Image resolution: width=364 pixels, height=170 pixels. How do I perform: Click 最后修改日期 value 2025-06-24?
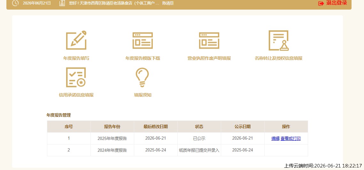(156, 150)
